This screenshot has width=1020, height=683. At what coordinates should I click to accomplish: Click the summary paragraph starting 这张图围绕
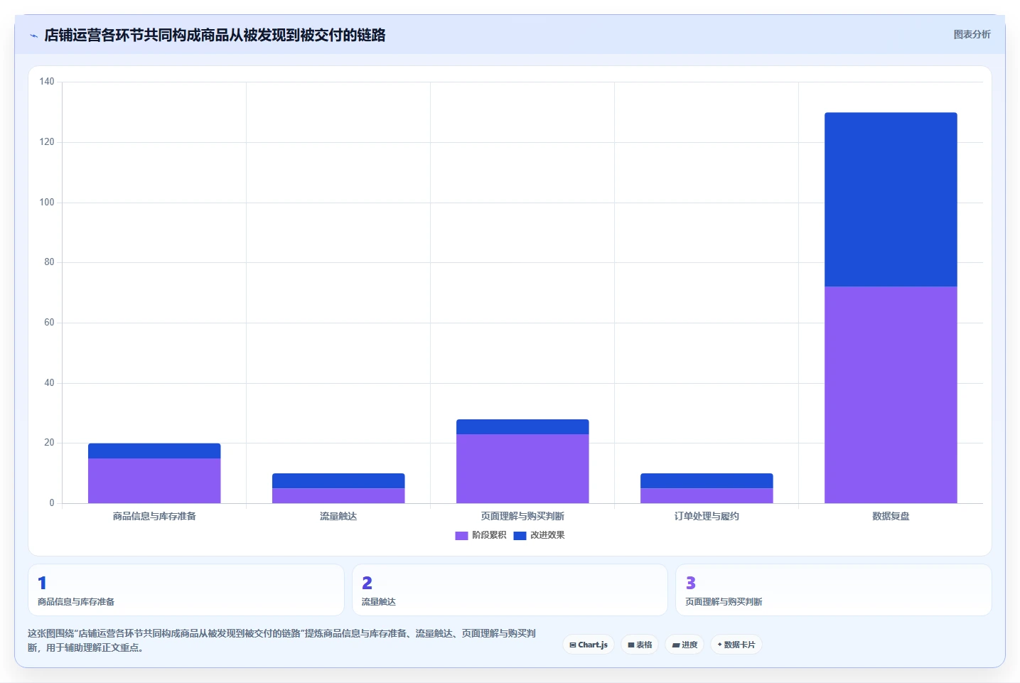282,640
